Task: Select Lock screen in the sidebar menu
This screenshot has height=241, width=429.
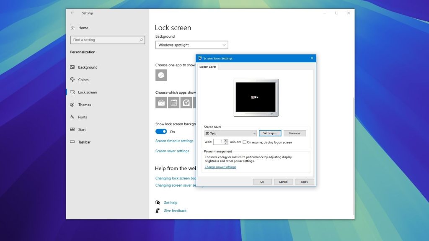Action: (85, 92)
